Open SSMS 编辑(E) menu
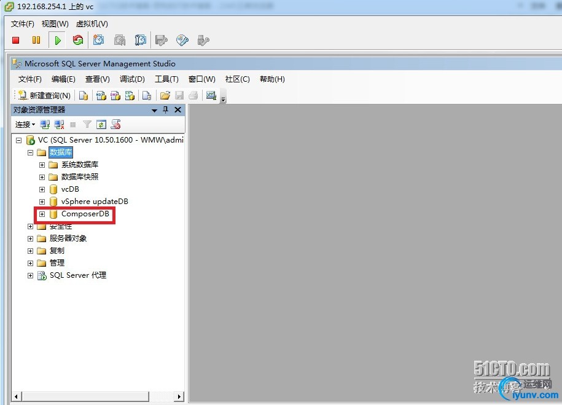This screenshot has height=405, width=562. point(63,79)
